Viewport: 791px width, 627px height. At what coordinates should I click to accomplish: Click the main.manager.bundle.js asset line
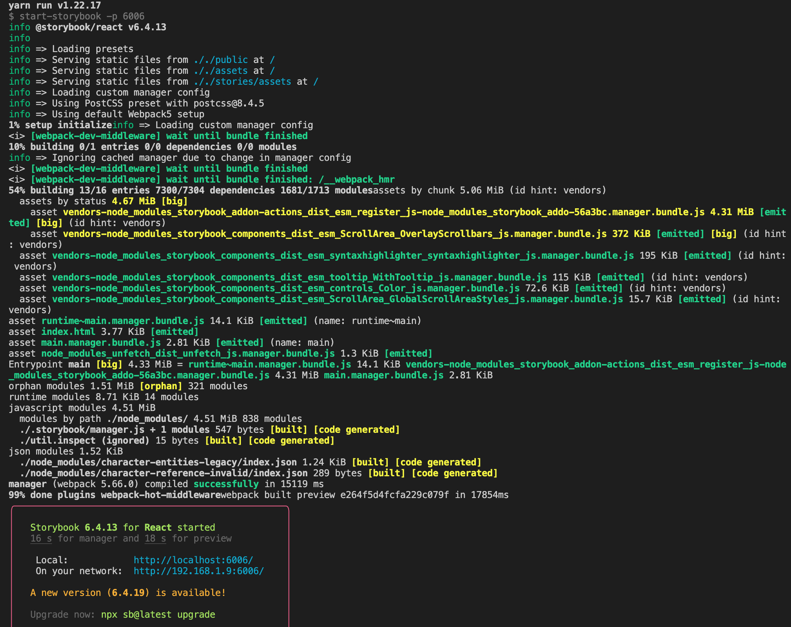[x=101, y=343]
